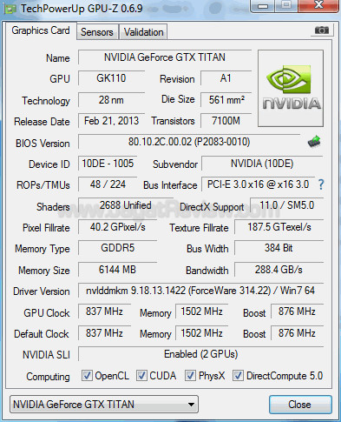
Task: Click the Bandwidth field 288.4 GB/s
Action: coord(279,270)
